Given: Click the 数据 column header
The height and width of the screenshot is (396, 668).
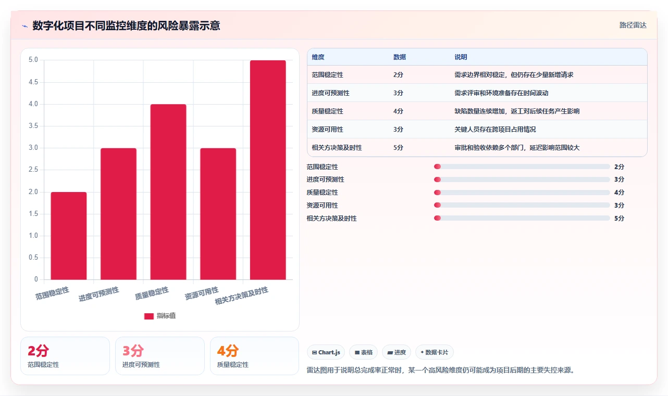Looking at the screenshot, I should [400, 57].
